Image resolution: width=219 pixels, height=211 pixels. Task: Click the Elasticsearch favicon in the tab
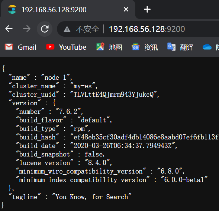[12, 9]
